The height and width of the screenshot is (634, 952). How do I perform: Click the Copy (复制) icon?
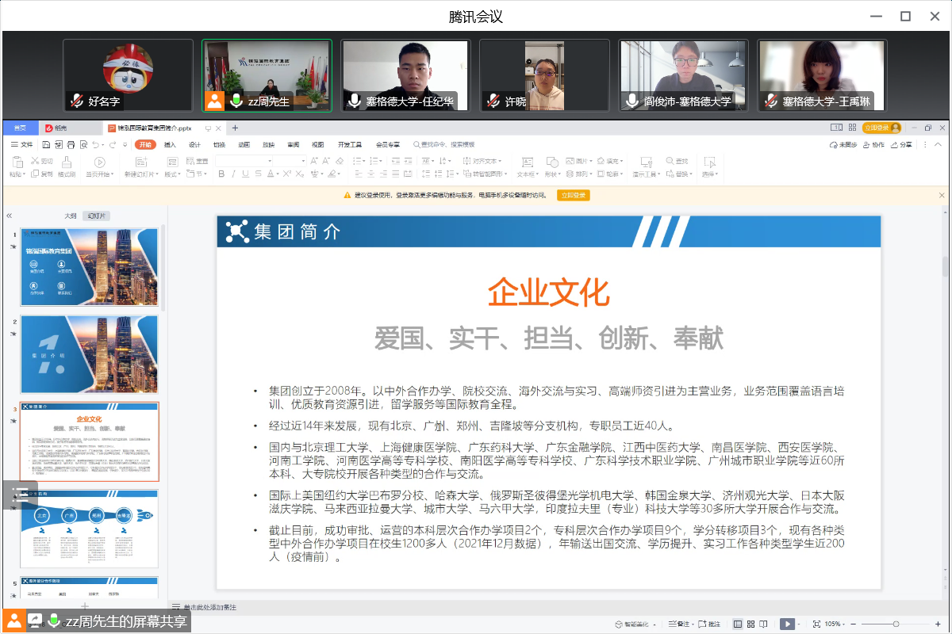pos(35,174)
